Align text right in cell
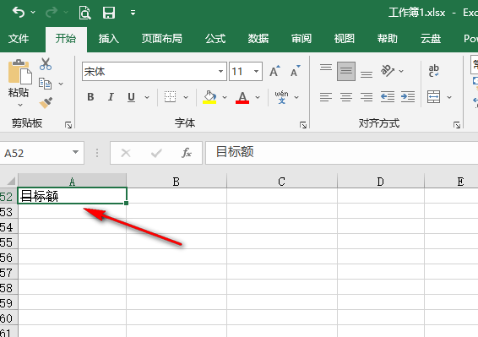This screenshot has height=337, width=478. pos(367,97)
